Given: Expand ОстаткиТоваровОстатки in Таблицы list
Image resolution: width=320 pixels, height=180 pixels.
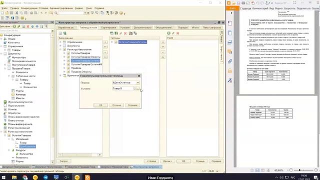Looking at the screenshot, I should 112,42.
